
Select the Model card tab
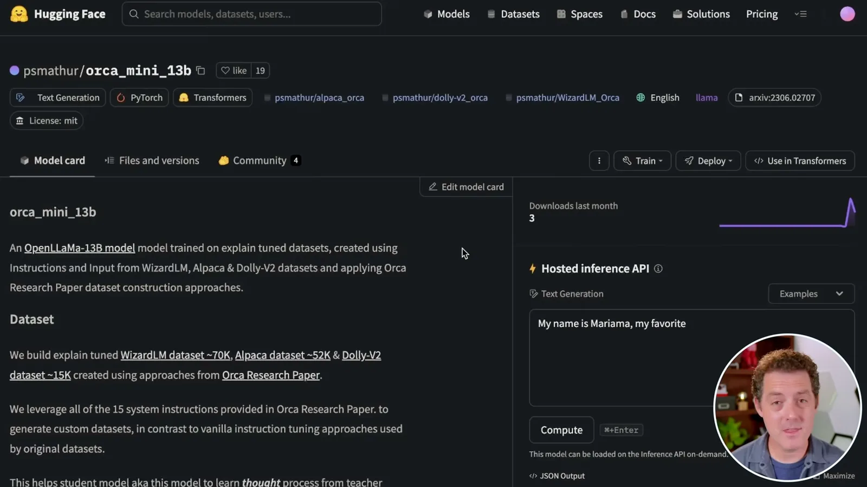(53, 161)
